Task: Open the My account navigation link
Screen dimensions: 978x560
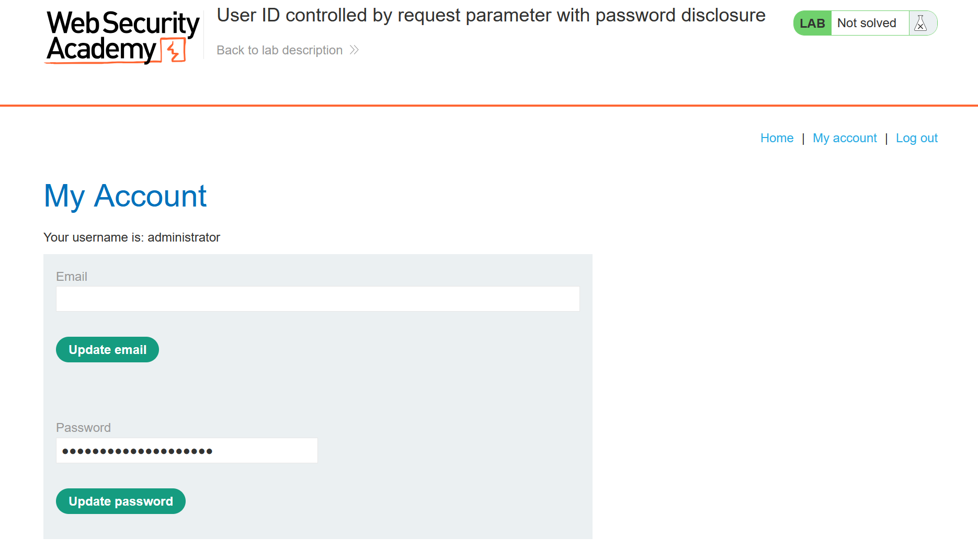Action: 845,138
